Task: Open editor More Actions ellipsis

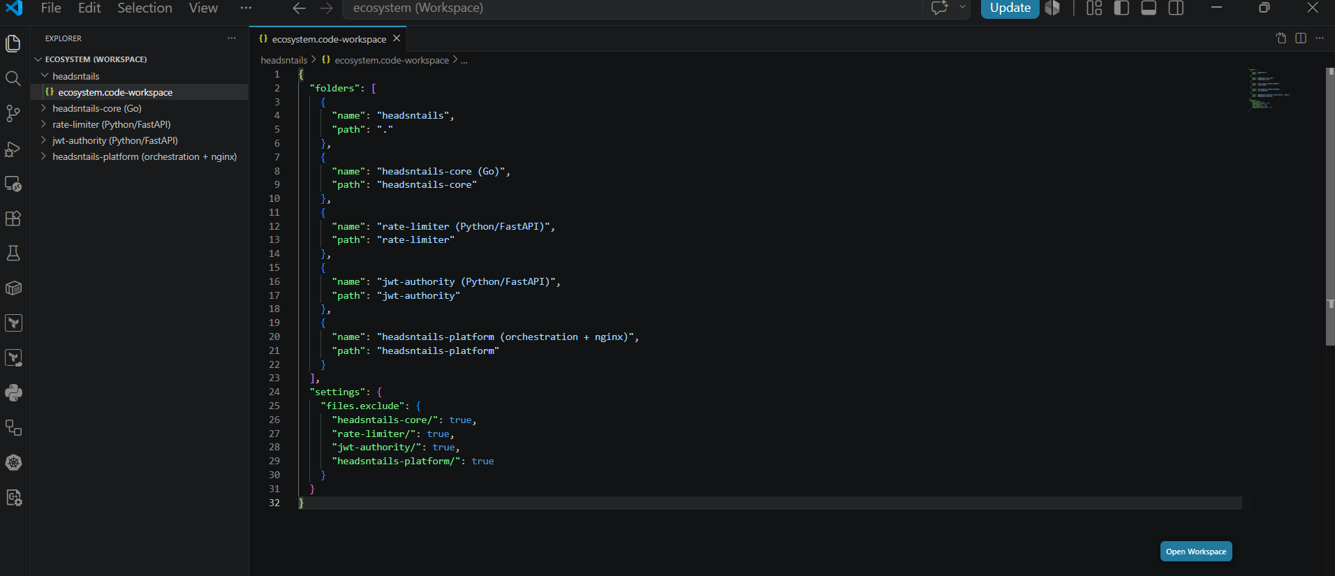Action: point(1320,38)
